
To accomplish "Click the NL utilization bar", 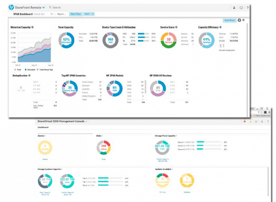I will pyautogui.click(x=144, y=41).
